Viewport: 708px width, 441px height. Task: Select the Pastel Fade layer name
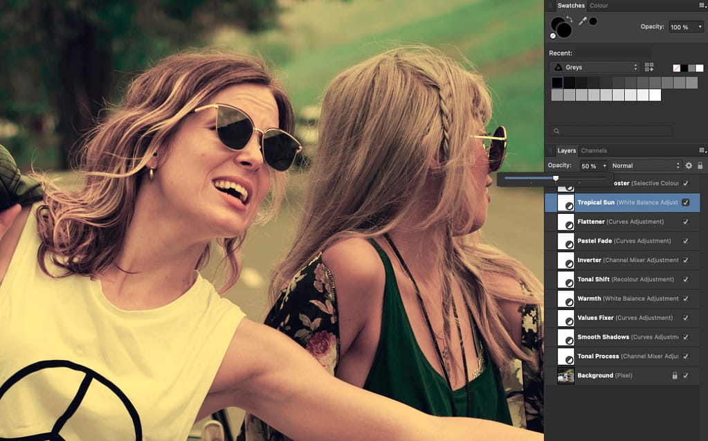[x=594, y=241]
